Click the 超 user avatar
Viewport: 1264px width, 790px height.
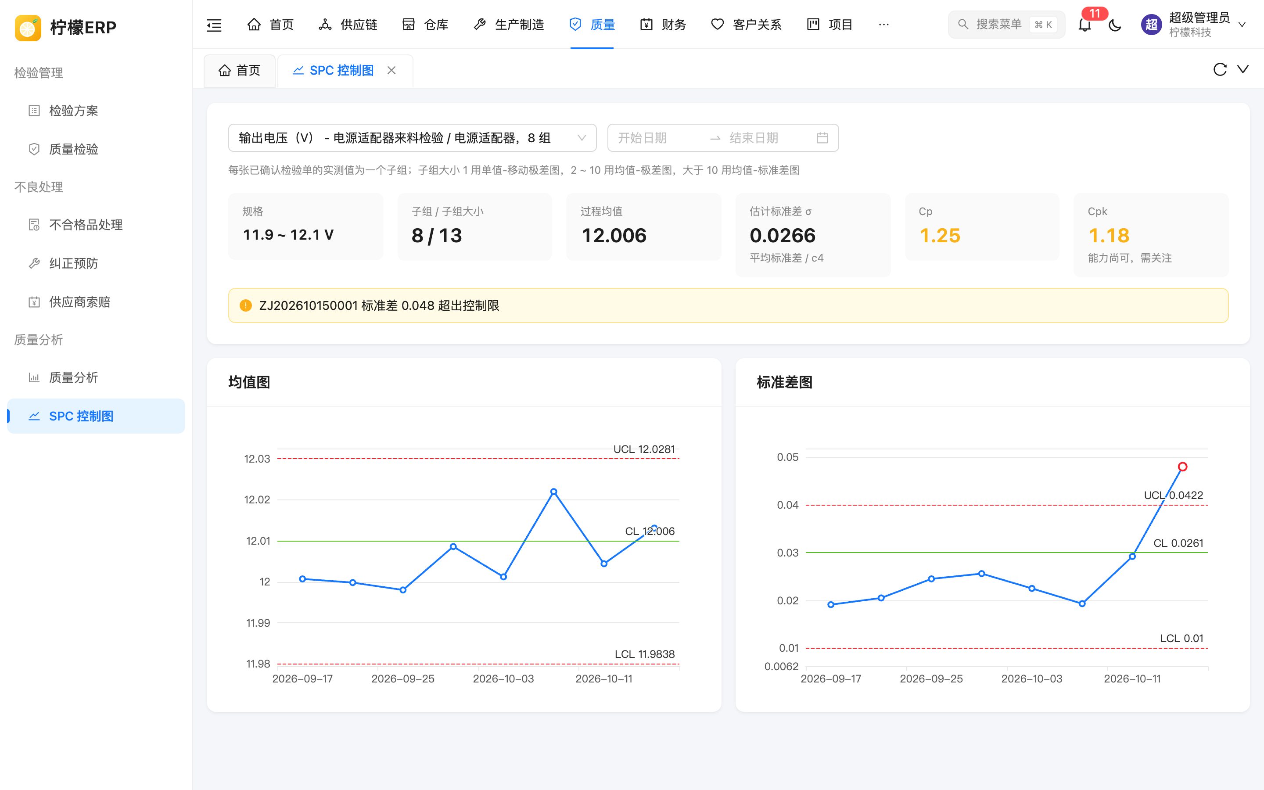click(1151, 25)
